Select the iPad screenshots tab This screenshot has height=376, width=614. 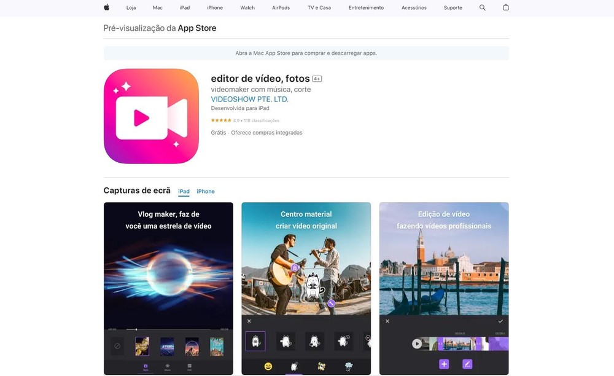tap(184, 192)
